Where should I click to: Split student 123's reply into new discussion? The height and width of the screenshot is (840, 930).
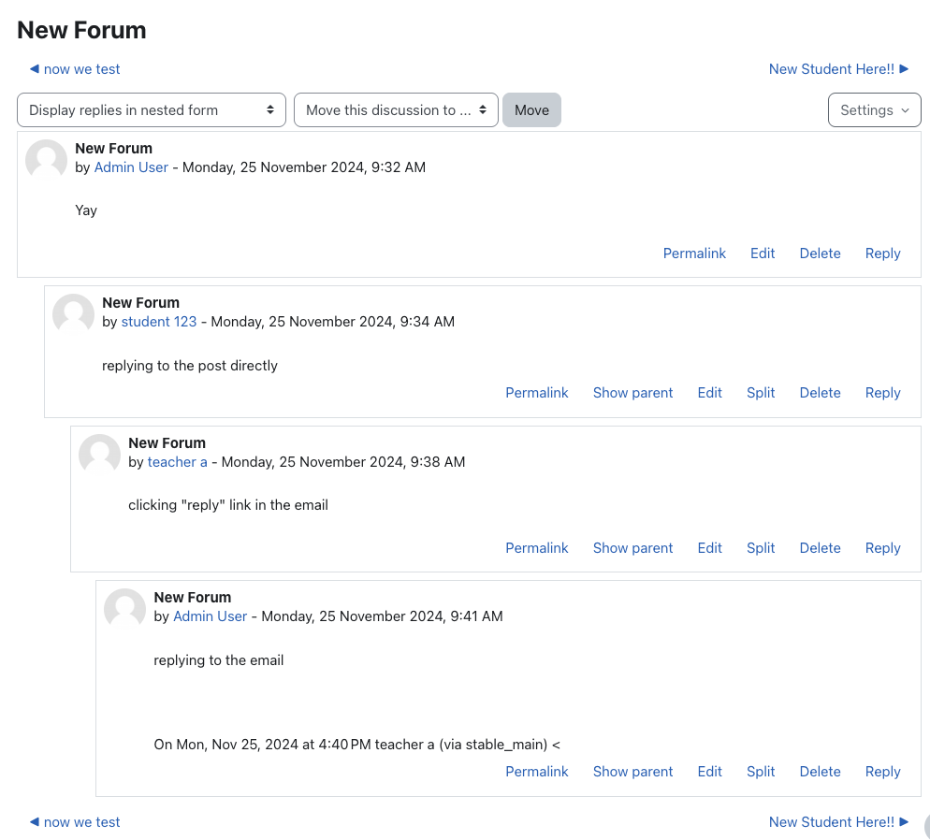click(x=761, y=393)
